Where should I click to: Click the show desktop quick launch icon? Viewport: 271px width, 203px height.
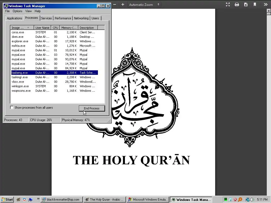click(x=31, y=200)
